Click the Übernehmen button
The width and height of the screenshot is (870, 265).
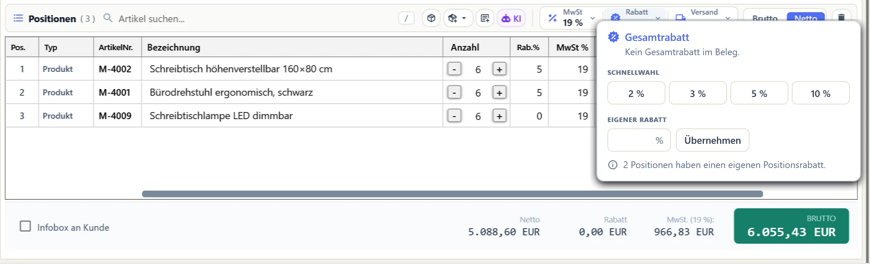point(712,140)
